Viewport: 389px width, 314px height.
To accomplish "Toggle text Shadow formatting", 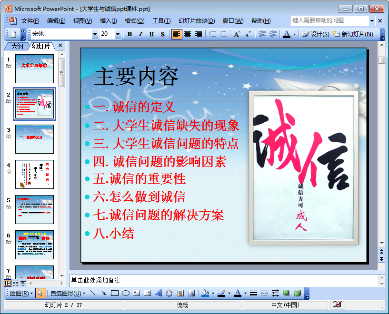I will [x=162, y=34].
